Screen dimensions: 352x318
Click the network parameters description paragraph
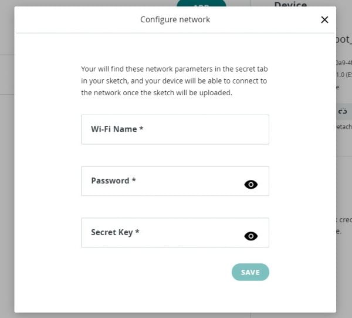click(x=174, y=81)
